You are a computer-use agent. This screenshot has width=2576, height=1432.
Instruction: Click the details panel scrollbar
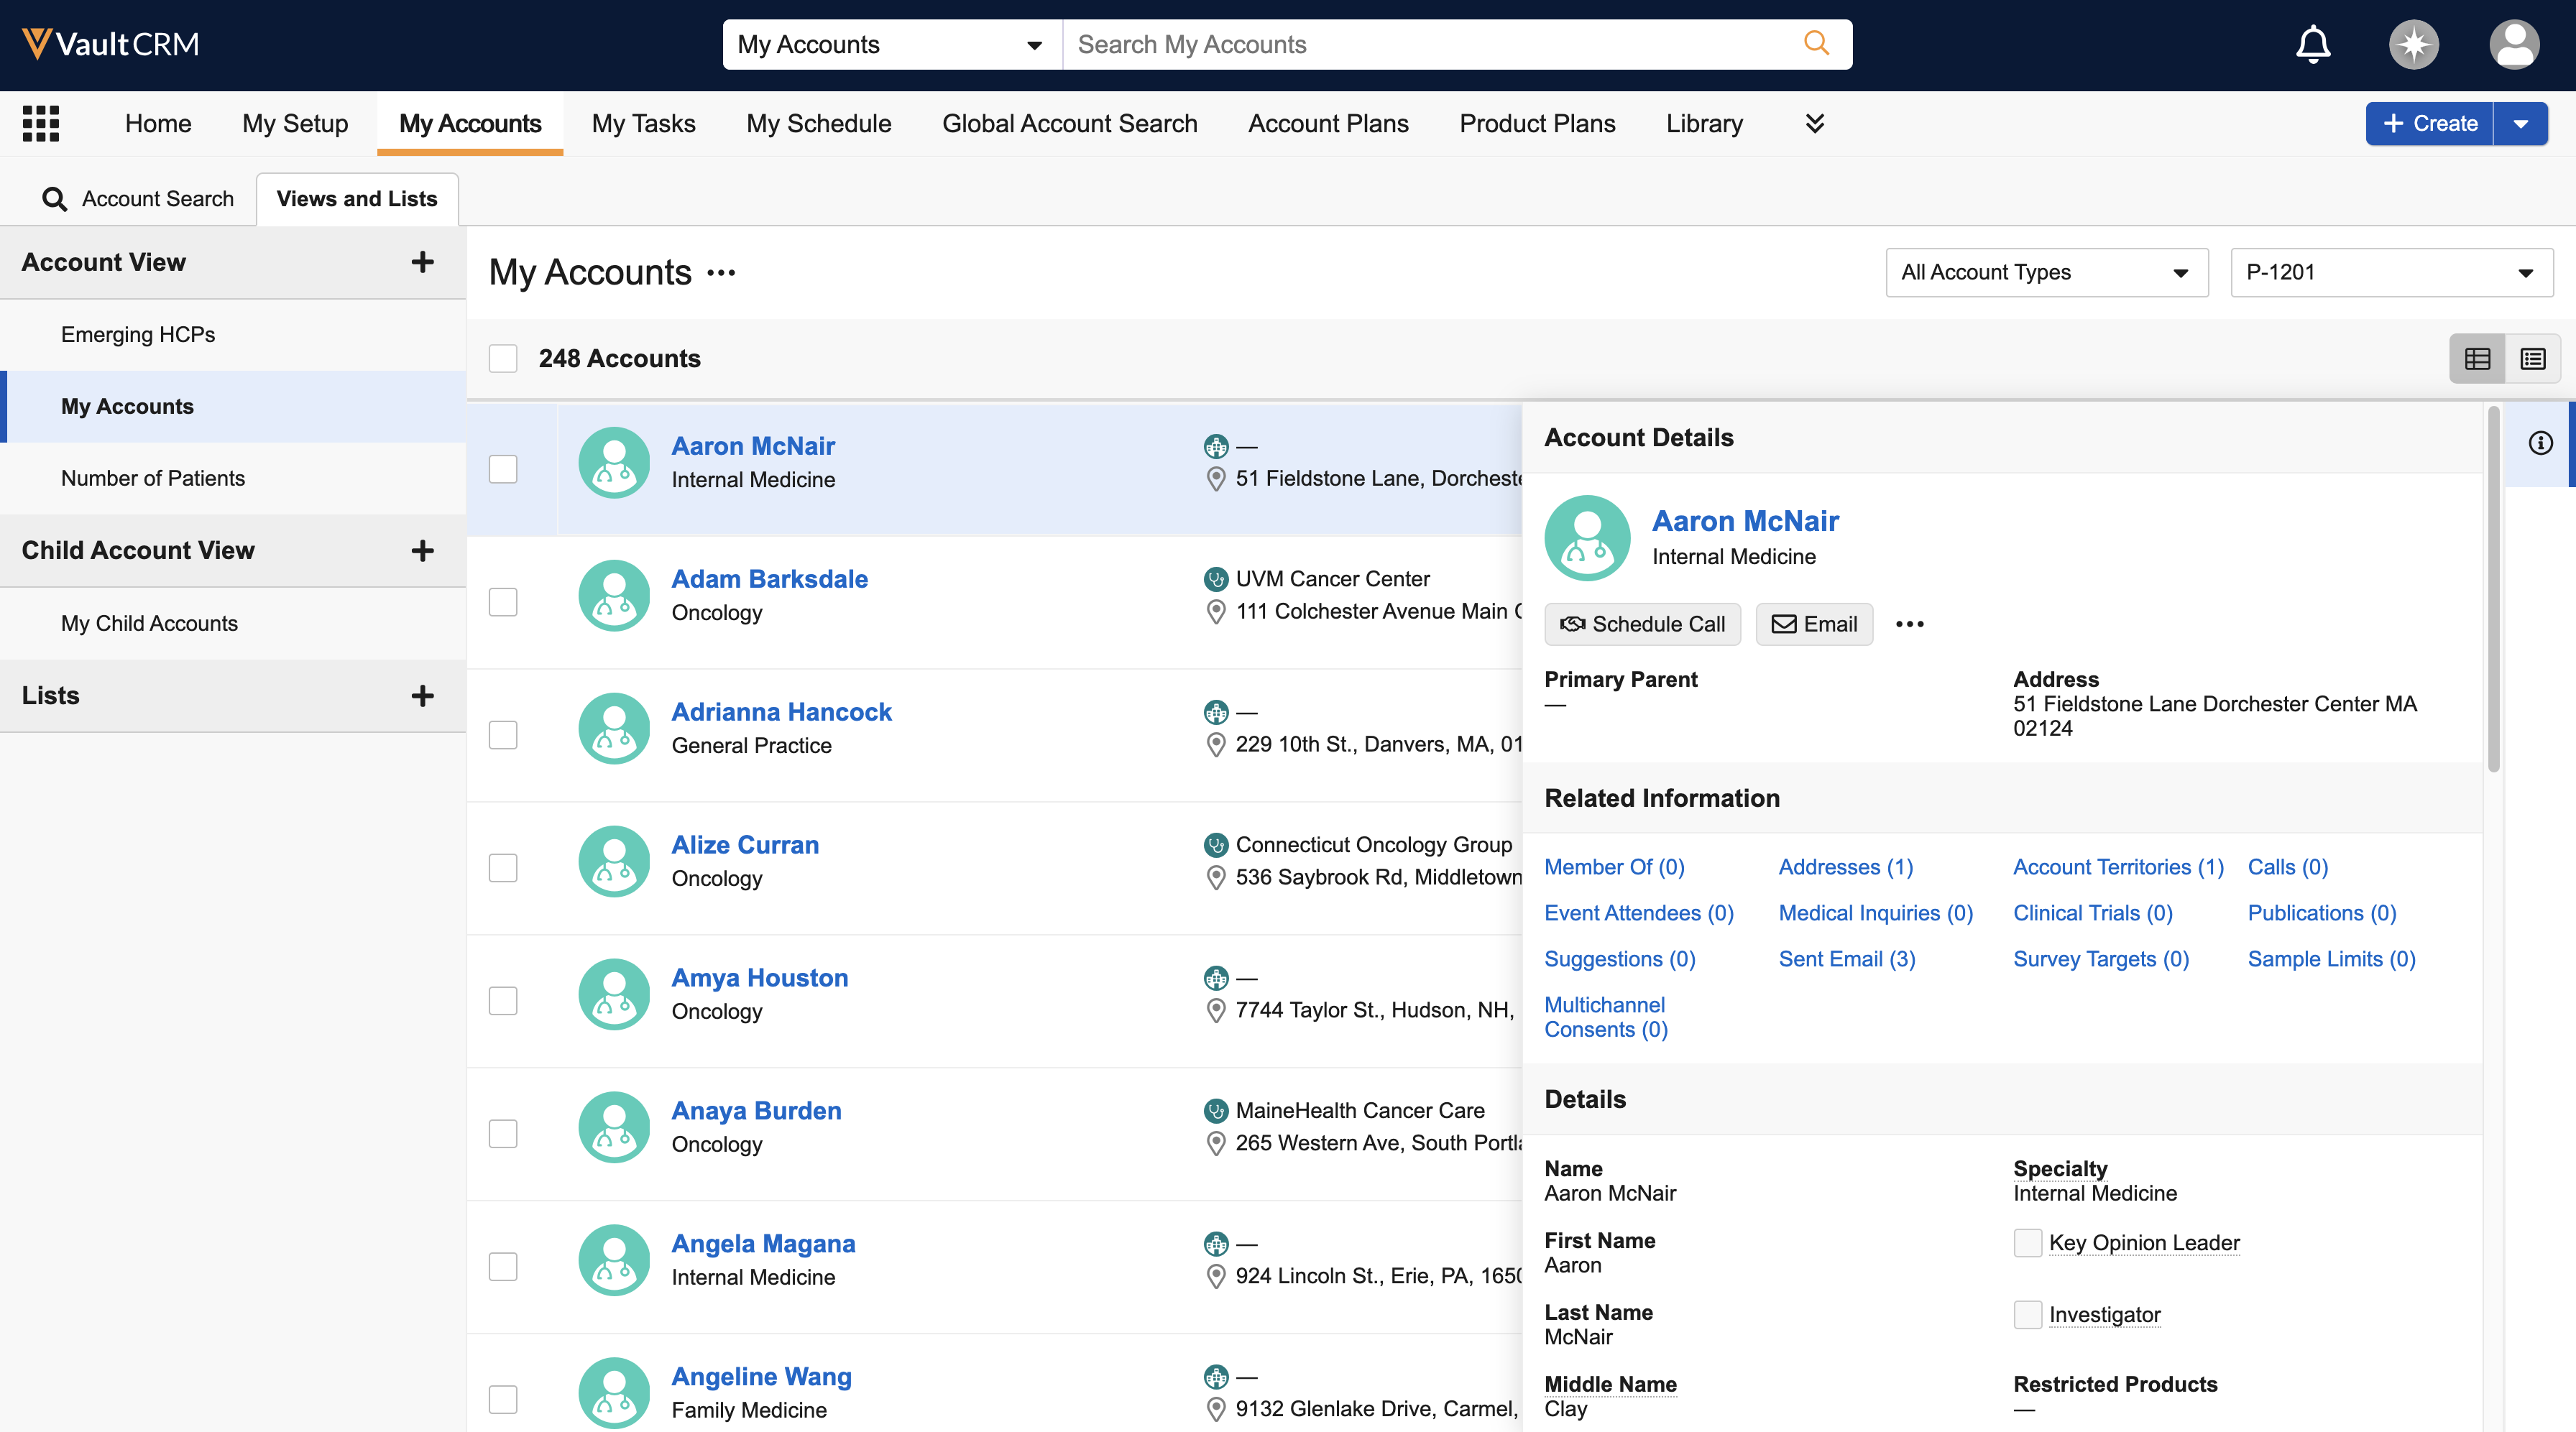2493,590
